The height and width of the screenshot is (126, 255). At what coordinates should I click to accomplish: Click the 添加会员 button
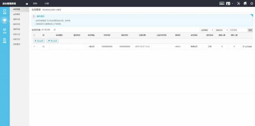tap(39, 41)
